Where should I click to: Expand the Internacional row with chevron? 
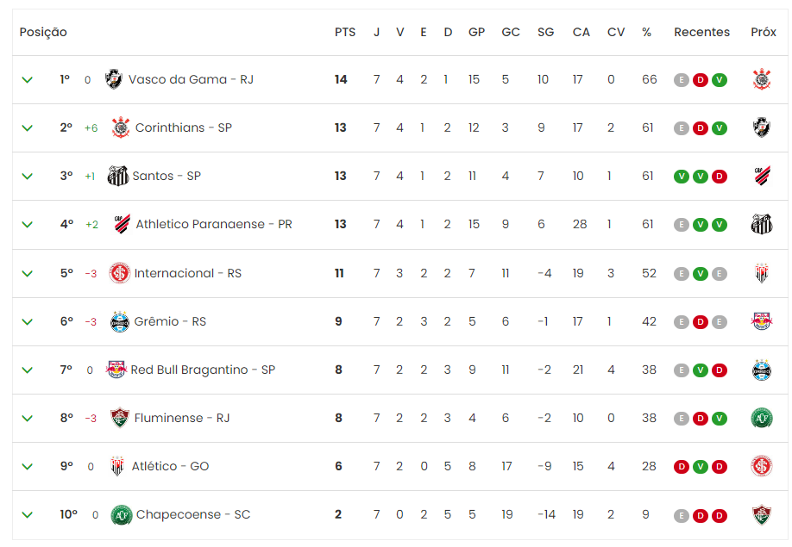28,273
